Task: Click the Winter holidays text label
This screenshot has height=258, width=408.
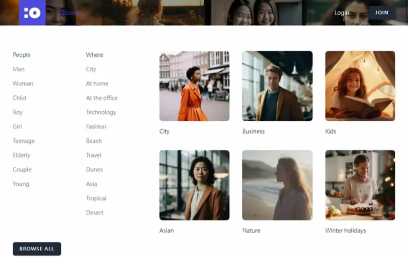Action: point(345,230)
